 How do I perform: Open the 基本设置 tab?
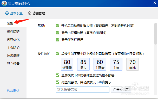pos(14,13)
